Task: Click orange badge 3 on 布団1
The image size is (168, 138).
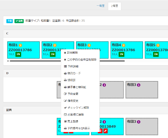Action: tap(20, 45)
